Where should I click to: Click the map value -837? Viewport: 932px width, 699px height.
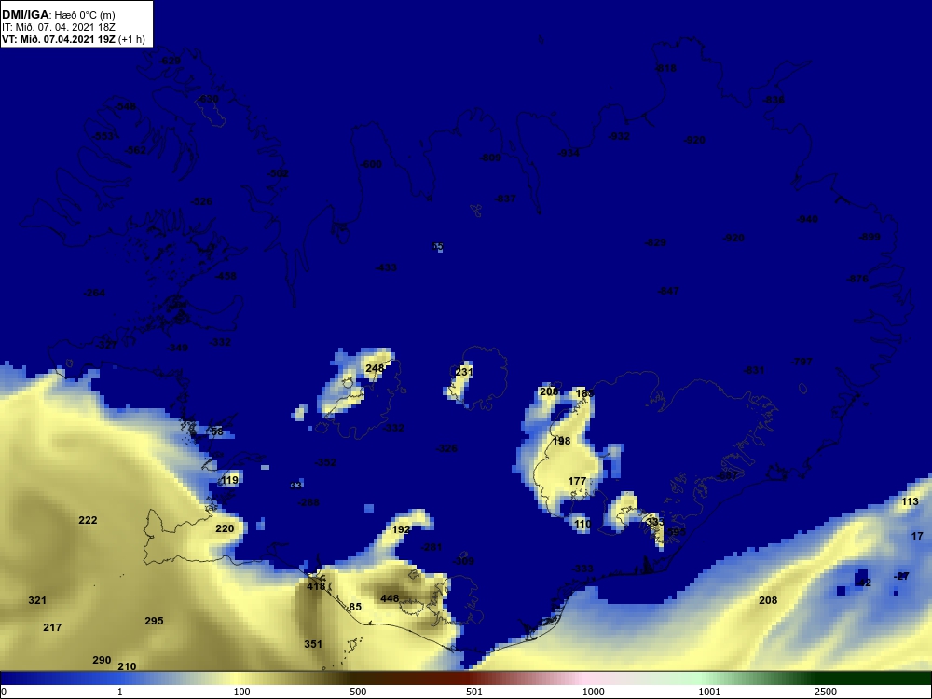pyautogui.click(x=505, y=199)
